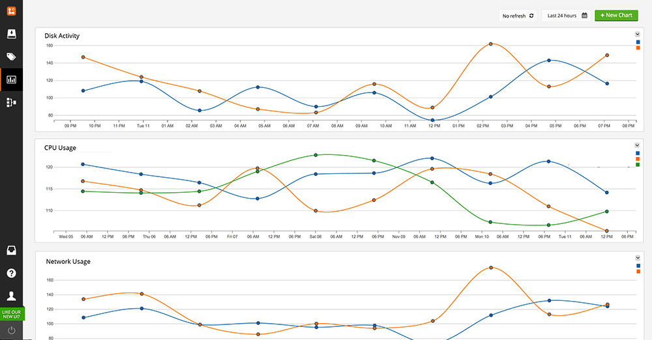This screenshot has width=652, height=340.
Task: Toggle green series in CPU Usage legend
Action: [x=638, y=165]
